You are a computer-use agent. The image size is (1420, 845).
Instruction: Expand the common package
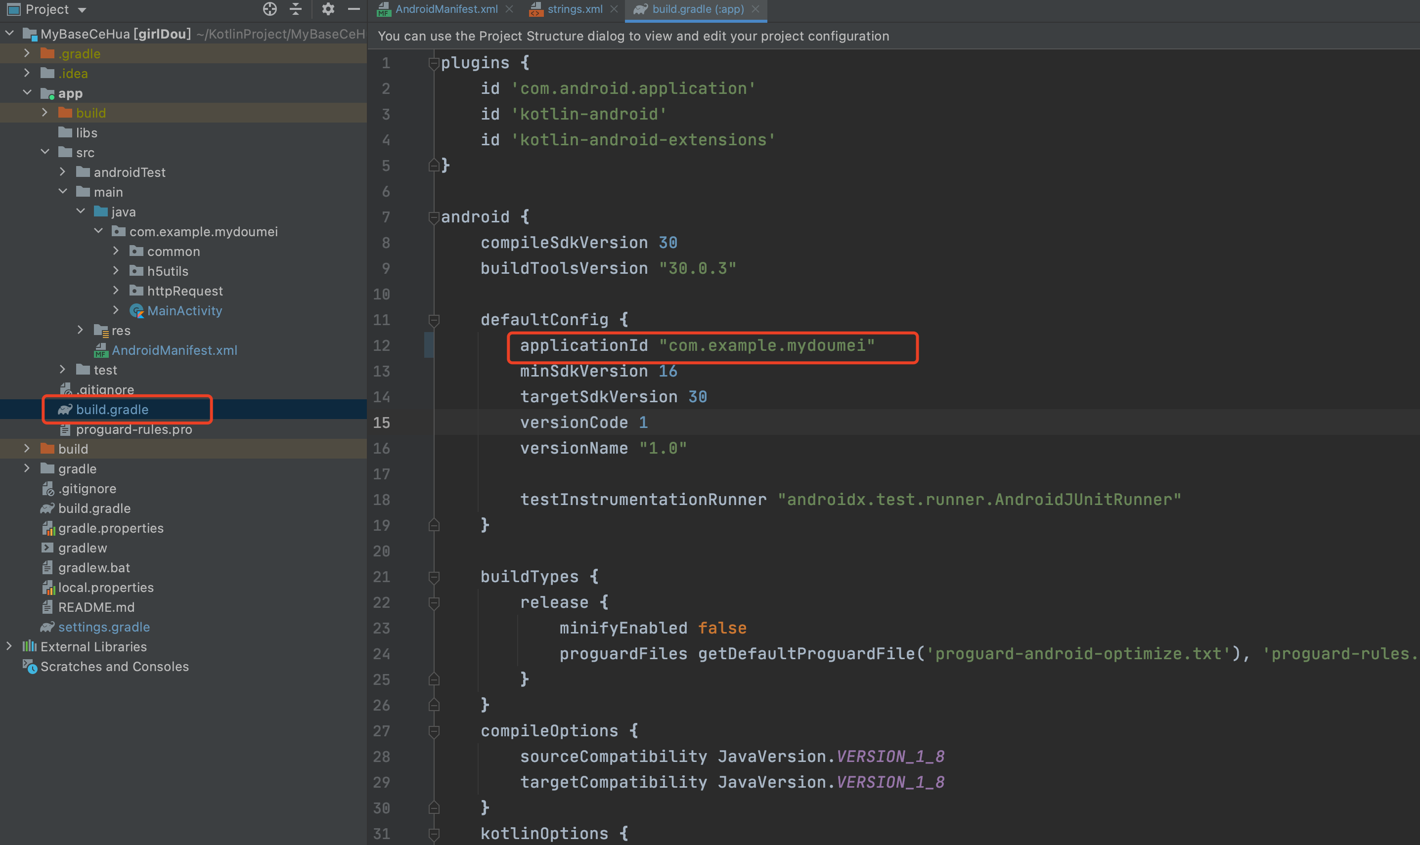pos(116,251)
